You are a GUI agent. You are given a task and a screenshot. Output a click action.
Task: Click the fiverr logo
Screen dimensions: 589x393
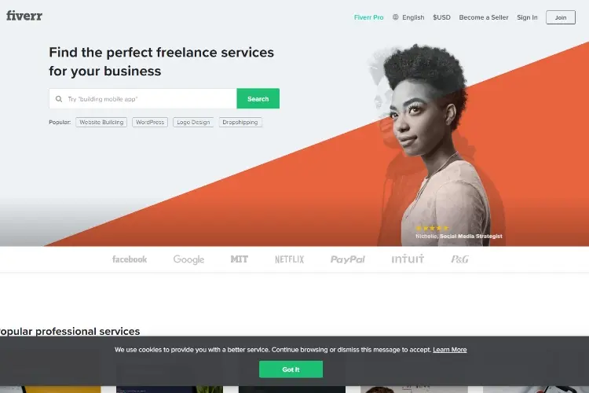(24, 16)
